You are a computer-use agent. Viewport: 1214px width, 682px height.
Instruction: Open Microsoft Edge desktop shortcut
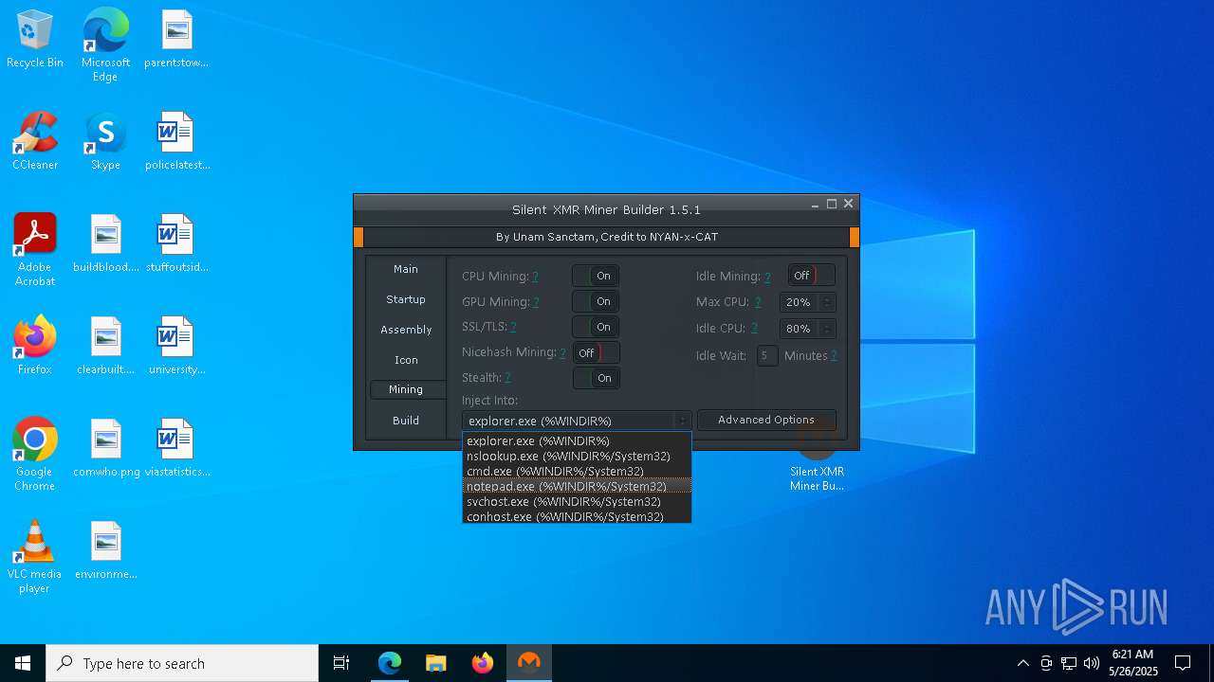[x=105, y=45]
